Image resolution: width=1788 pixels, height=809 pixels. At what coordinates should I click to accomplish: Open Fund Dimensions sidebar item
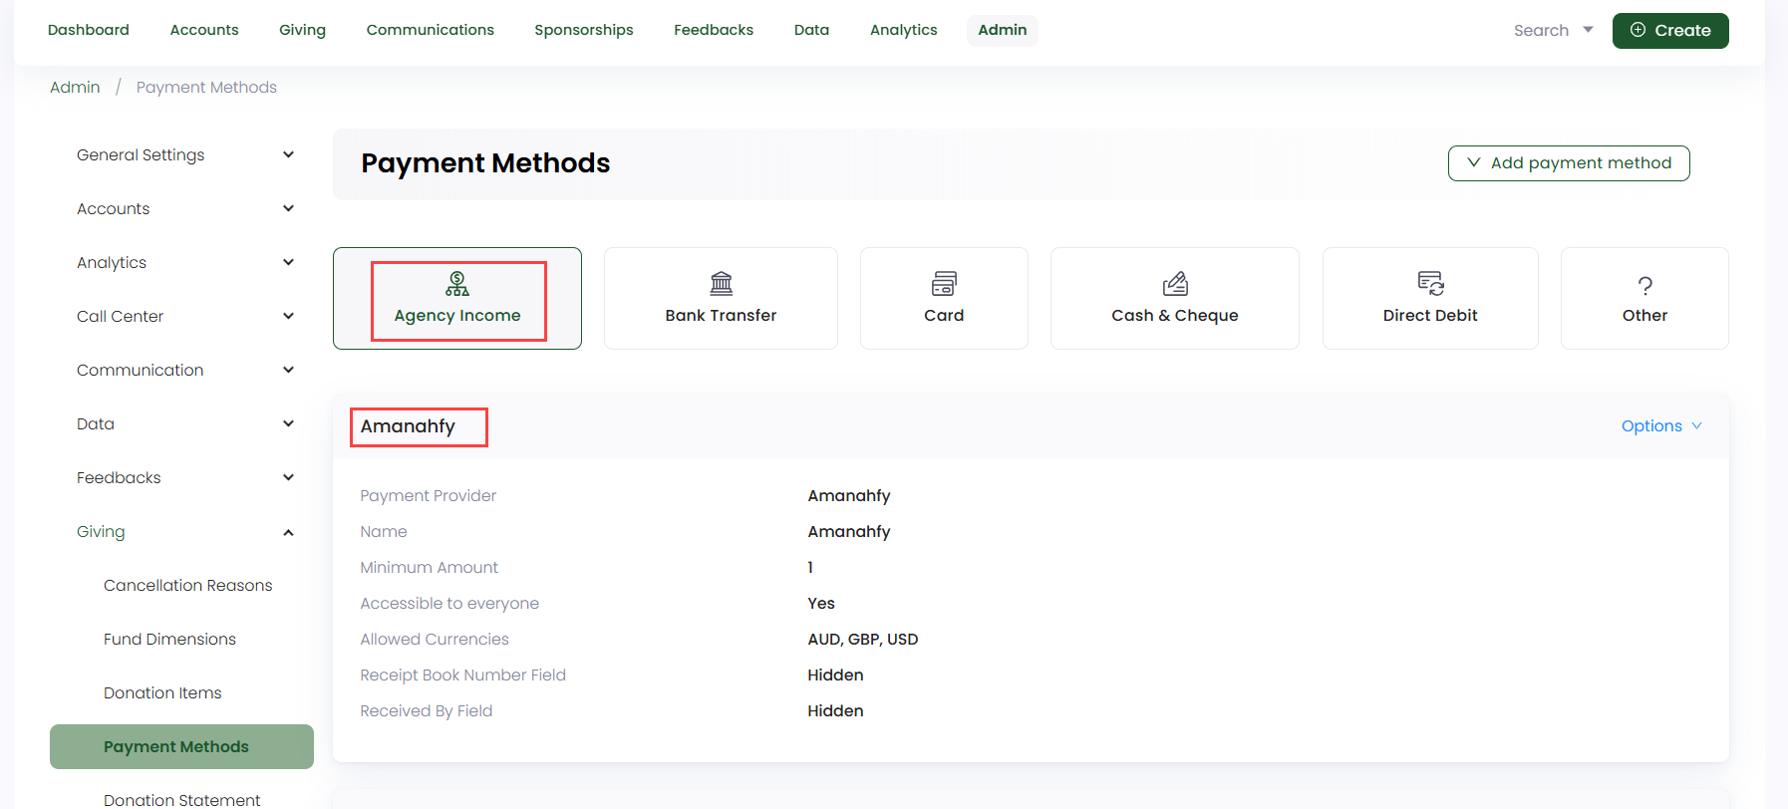(x=169, y=639)
